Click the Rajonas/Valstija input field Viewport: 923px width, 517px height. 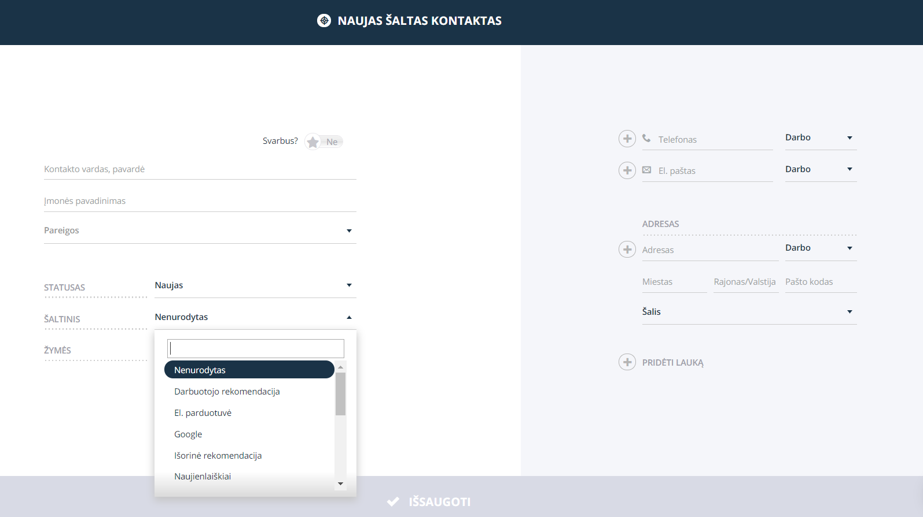click(x=746, y=282)
